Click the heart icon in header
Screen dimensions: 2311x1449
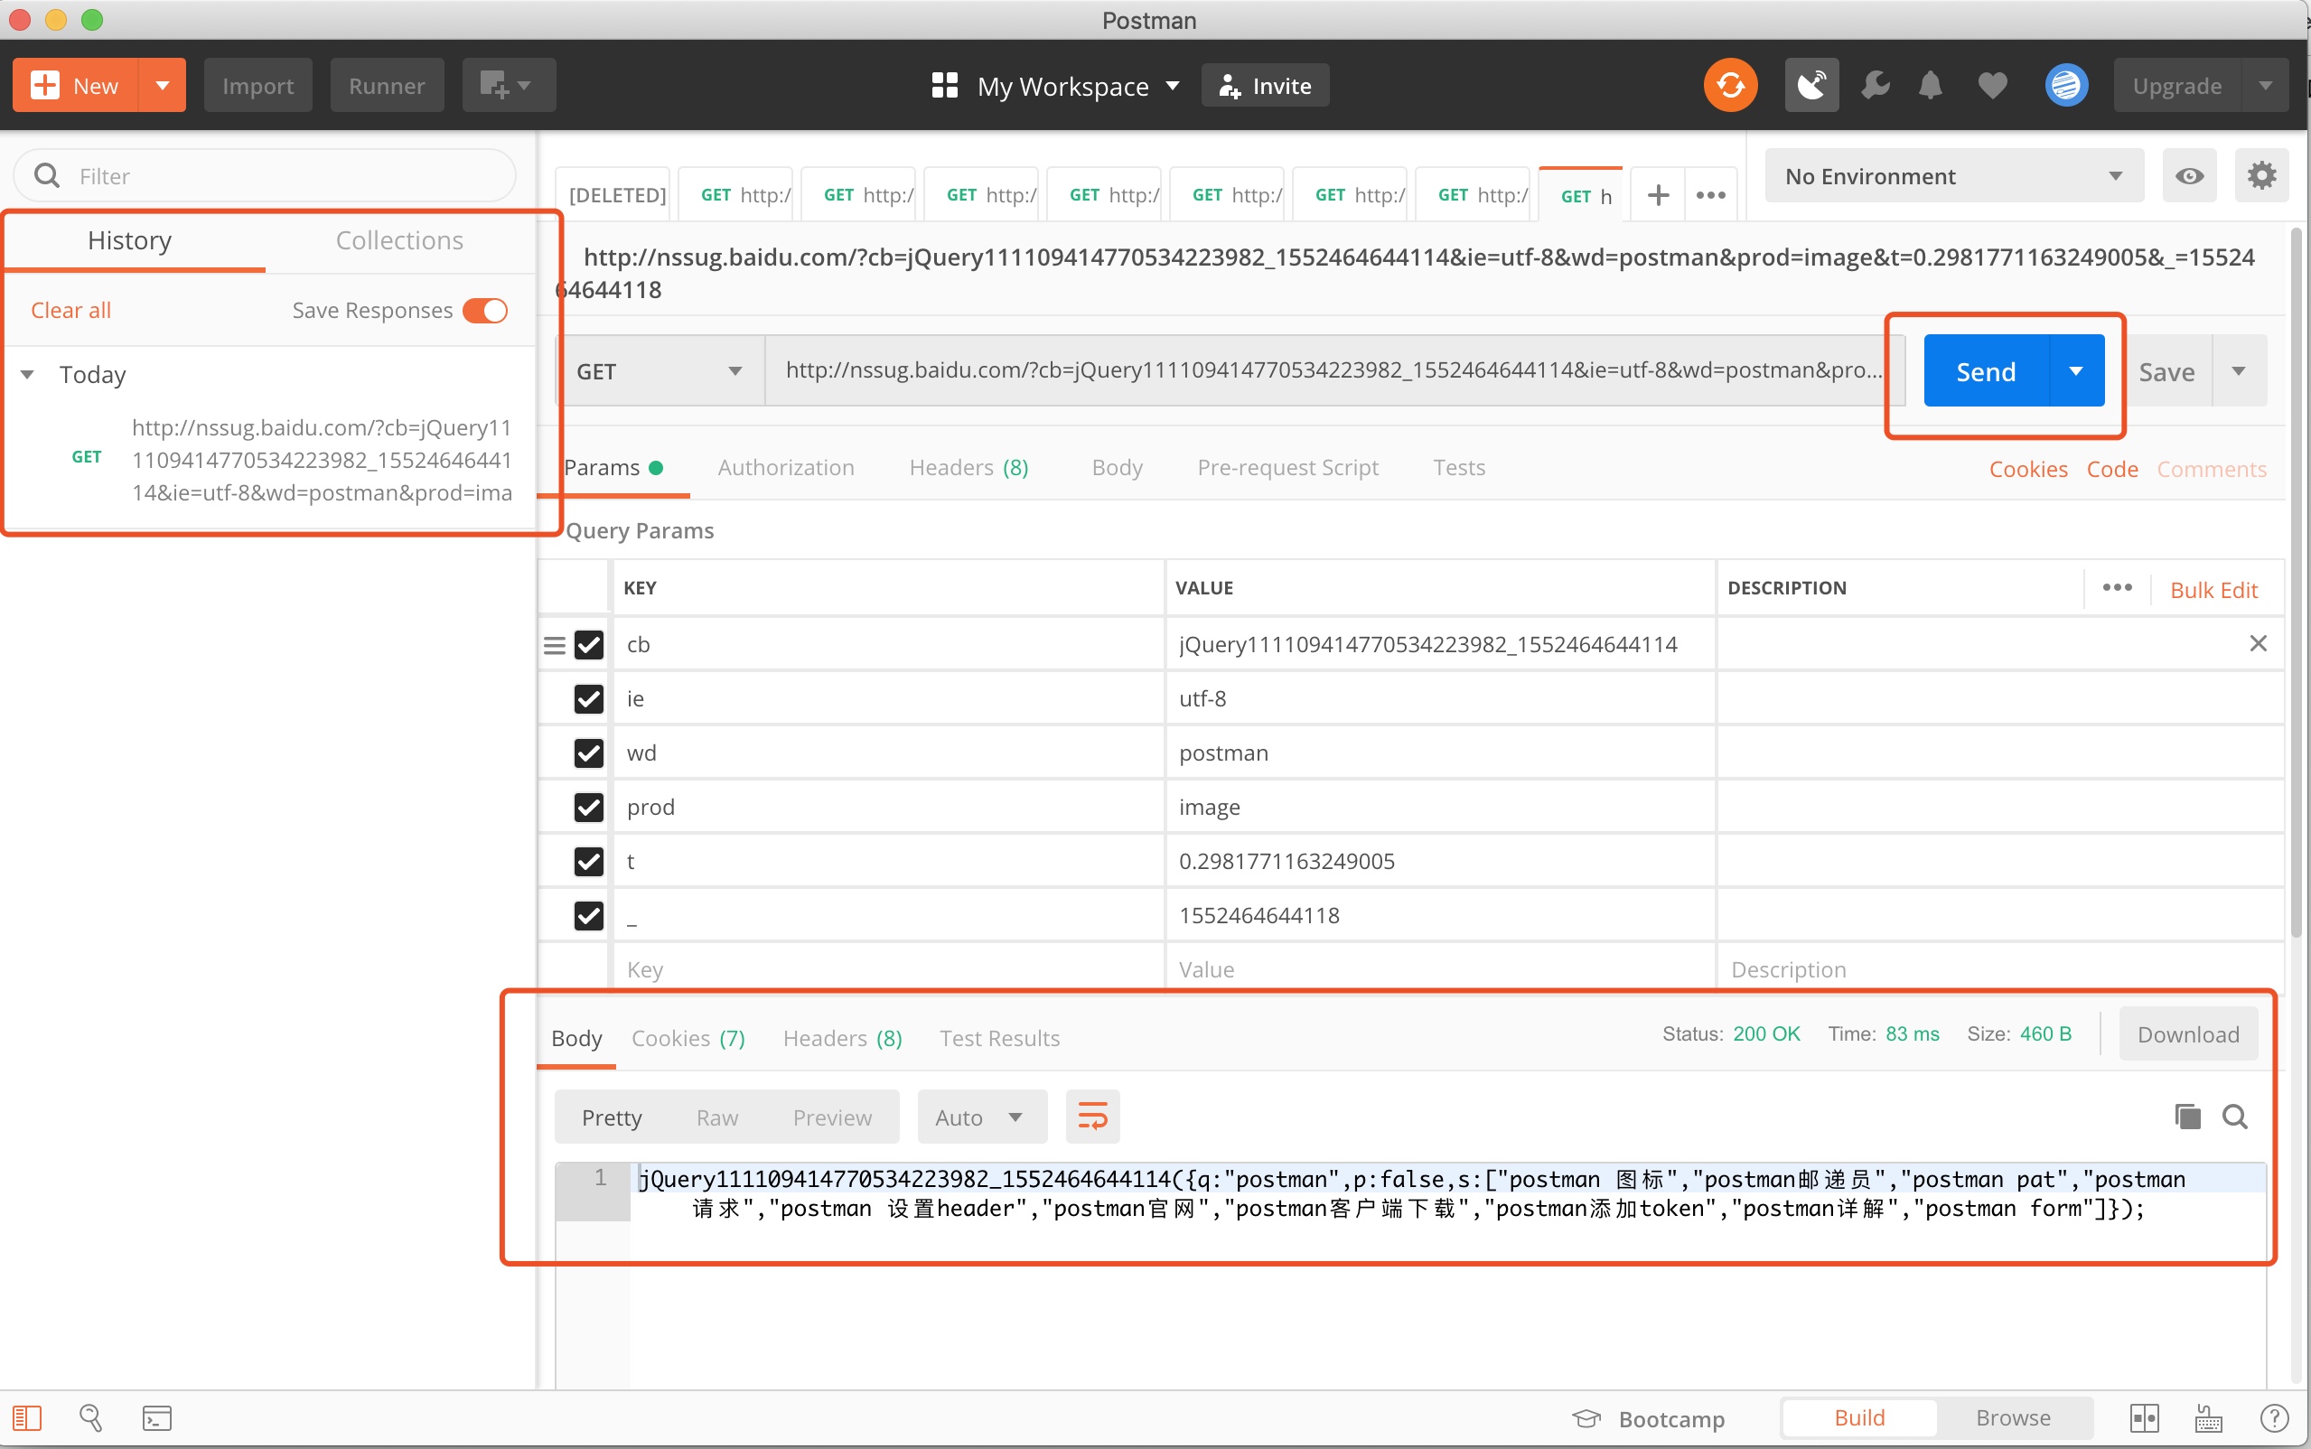coord(1993,85)
